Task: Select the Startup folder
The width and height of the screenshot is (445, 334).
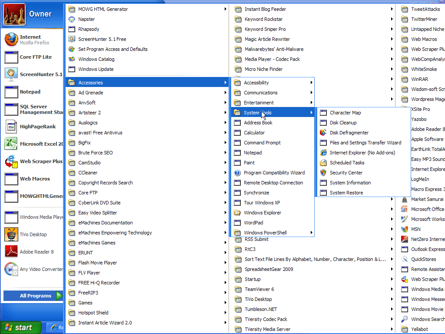Action: click(x=314, y=279)
